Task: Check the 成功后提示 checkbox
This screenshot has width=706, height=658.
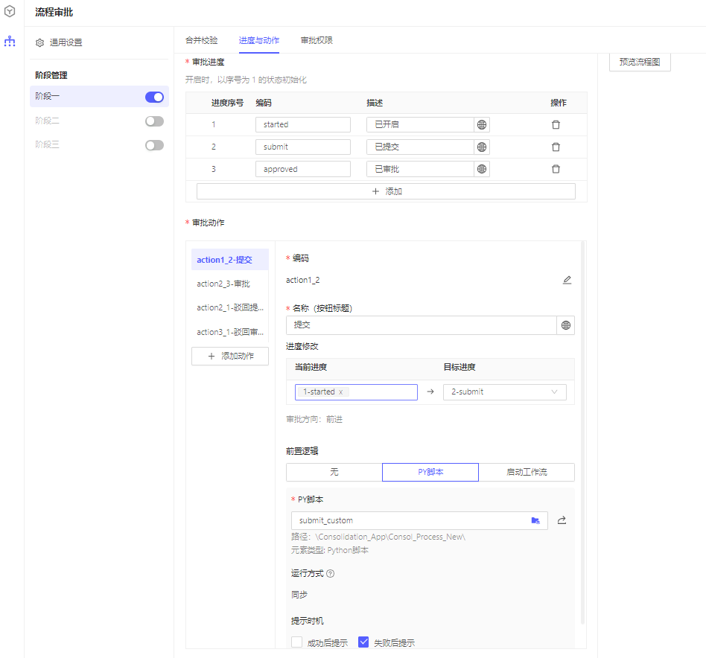Action: (297, 642)
